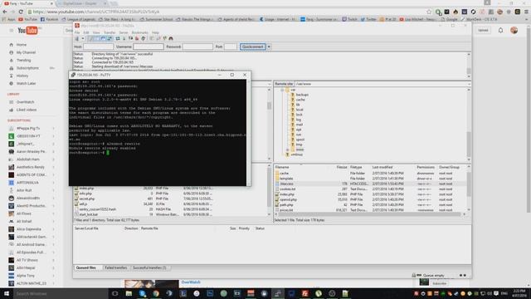Toggle transfer queue display in FileZilla toolbar
The image size is (531, 299).
[110, 38]
